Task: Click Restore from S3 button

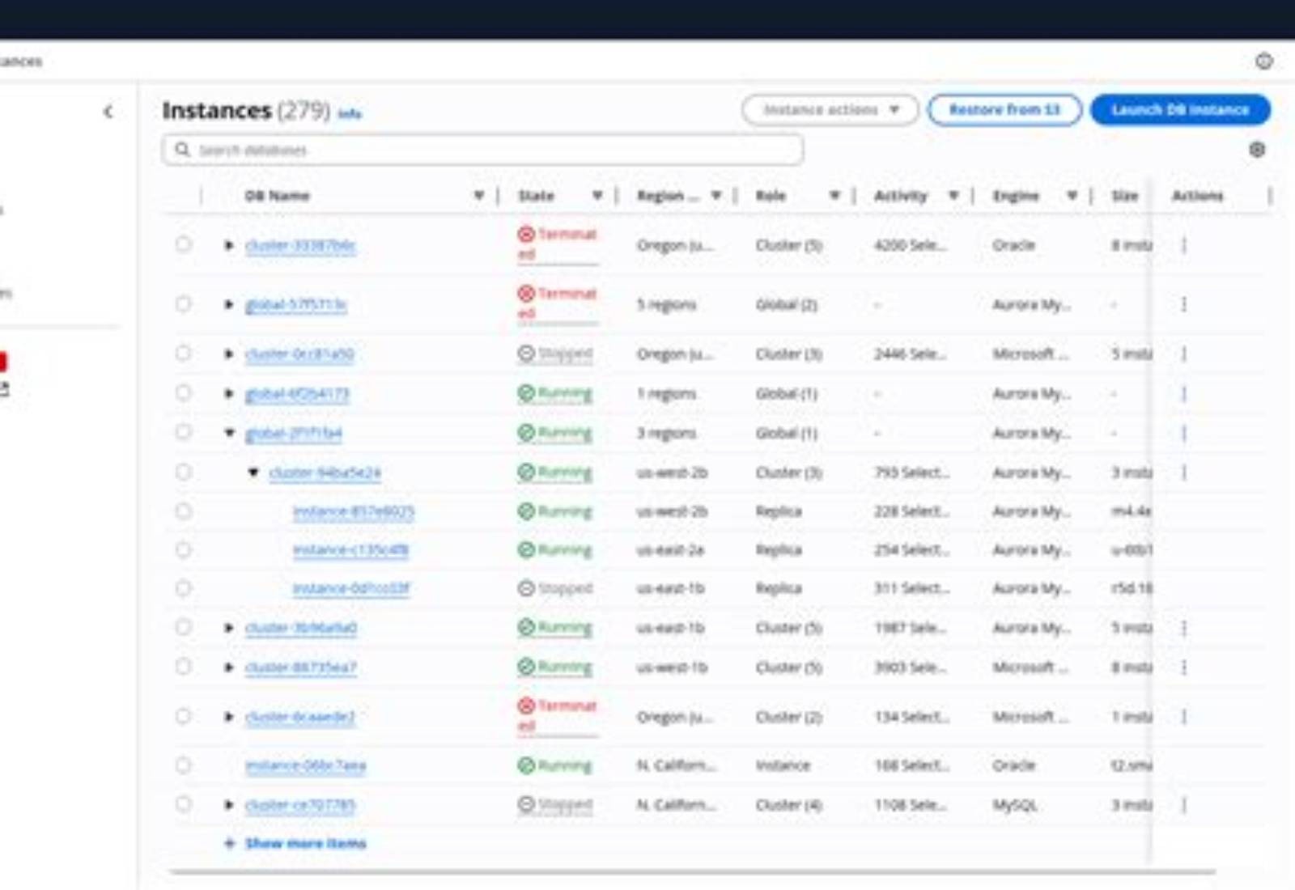Action: (1004, 110)
